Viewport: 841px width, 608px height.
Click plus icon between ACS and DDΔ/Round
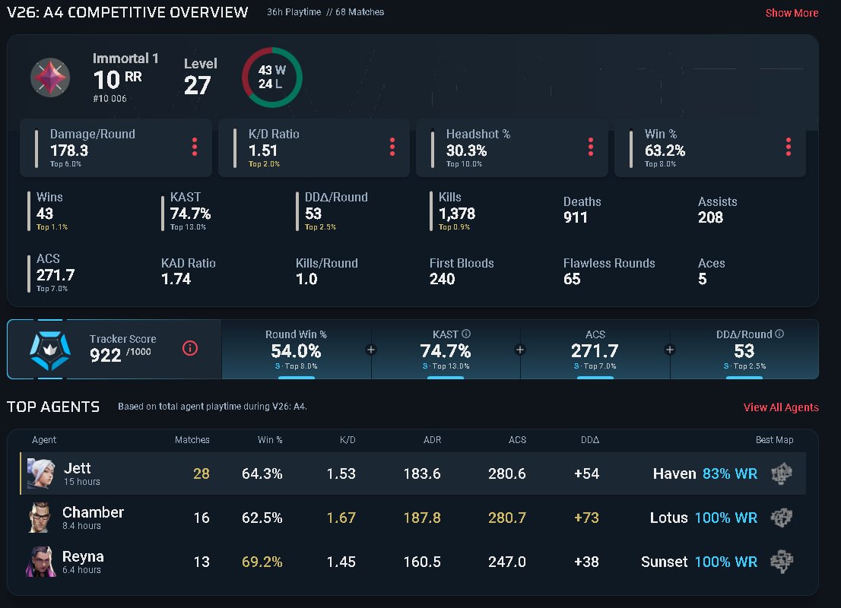669,350
